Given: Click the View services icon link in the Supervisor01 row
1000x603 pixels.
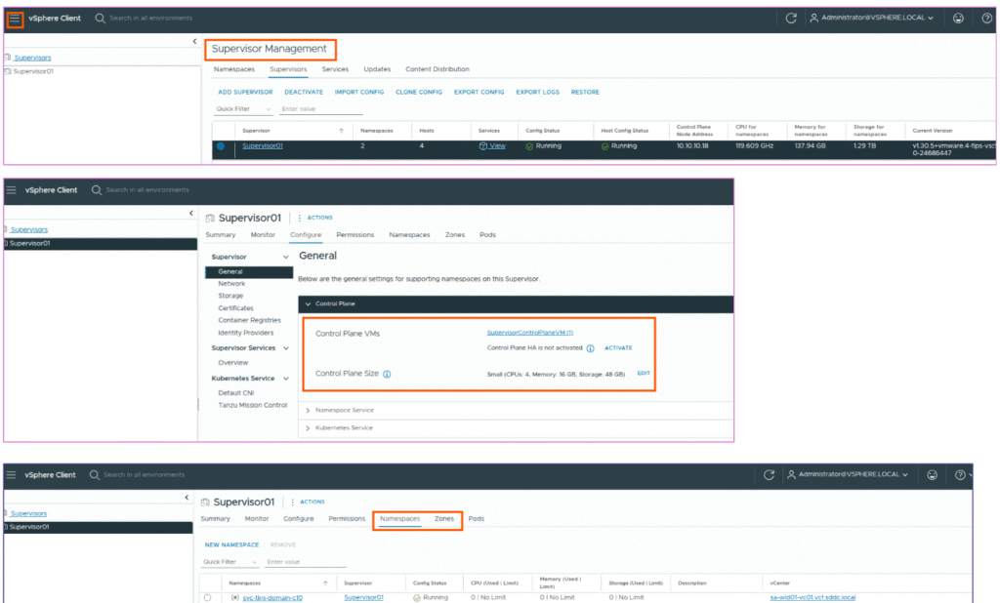Looking at the screenshot, I should [492, 145].
